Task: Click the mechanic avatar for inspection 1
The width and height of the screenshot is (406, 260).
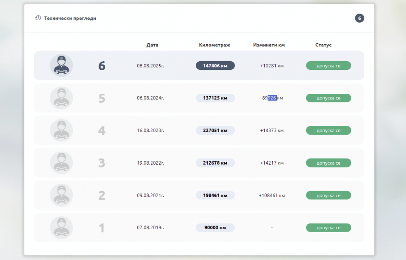Action: (x=61, y=228)
